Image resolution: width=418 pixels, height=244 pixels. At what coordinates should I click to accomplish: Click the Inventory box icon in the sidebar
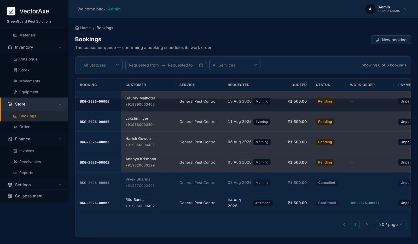10,47
